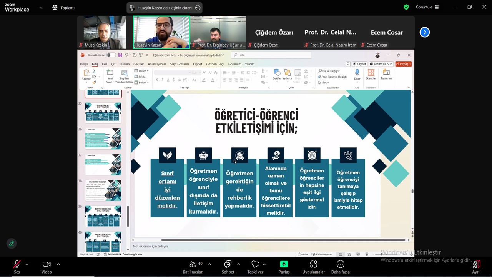Expand video options arrow next to Video

[58, 264]
